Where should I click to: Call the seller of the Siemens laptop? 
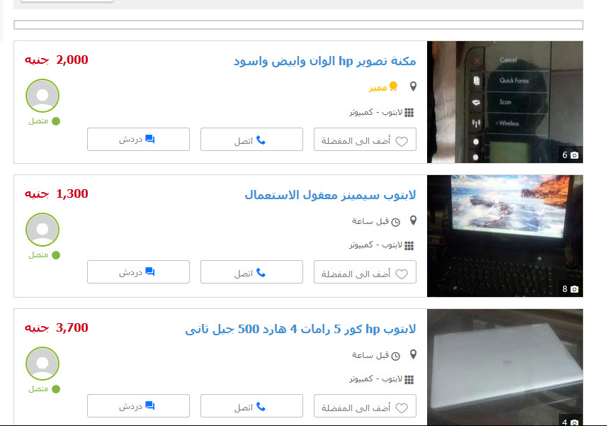251,272
